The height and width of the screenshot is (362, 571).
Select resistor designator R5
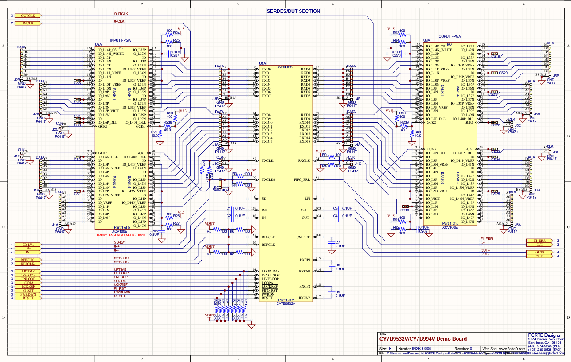209,231
